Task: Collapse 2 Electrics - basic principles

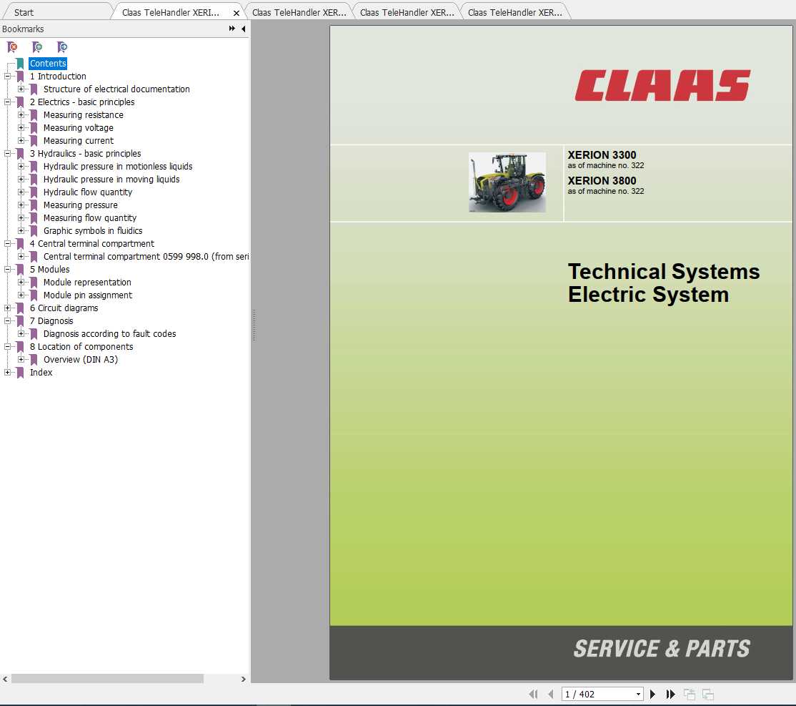Action: (8, 102)
